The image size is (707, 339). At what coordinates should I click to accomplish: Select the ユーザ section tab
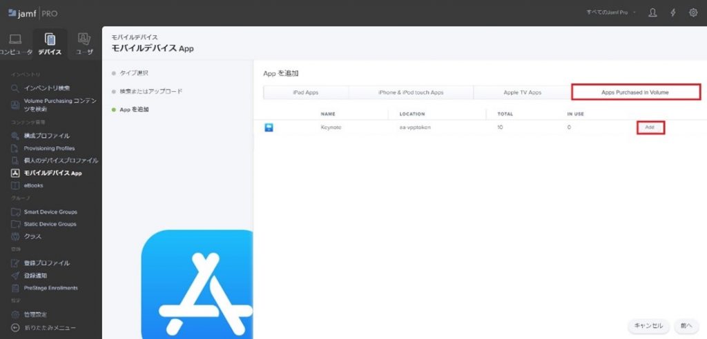(84, 44)
